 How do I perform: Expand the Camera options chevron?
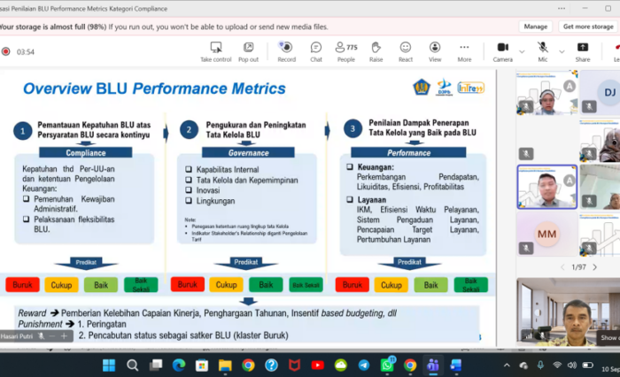(x=522, y=51)
